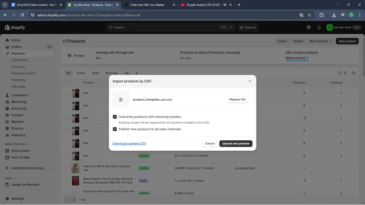Close the Import products dialog

(x=250, y=81)
